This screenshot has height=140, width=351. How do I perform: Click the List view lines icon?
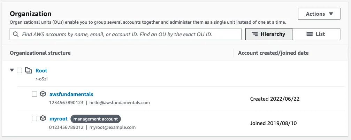(310, 34)
